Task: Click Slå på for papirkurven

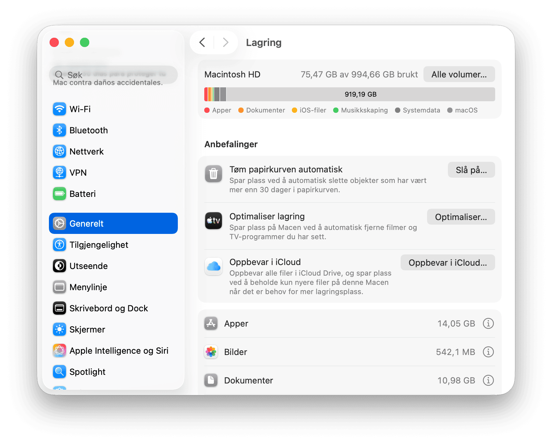Action: 471,170
